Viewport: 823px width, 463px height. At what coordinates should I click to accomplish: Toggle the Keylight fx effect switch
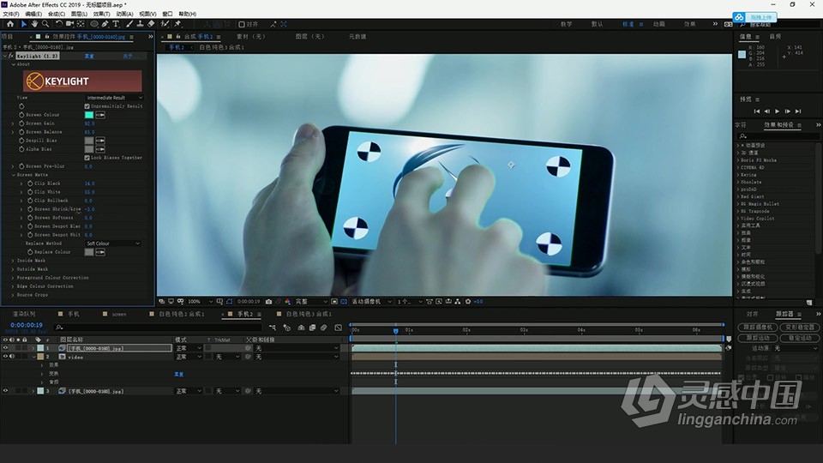coord(11,56)
